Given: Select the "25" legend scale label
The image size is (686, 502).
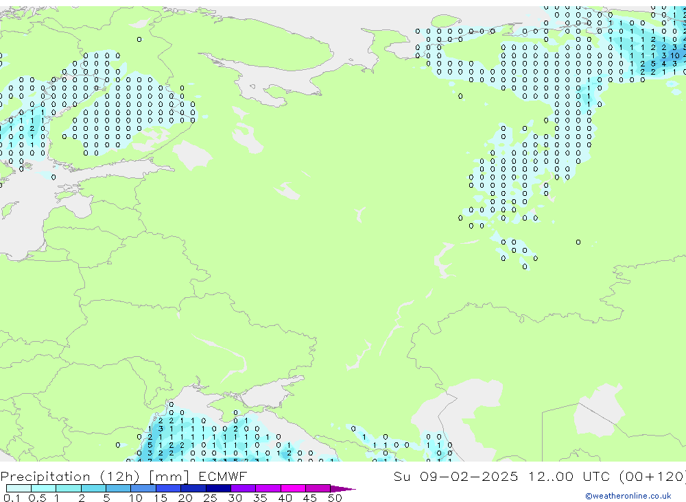Looking at the screenshot, I should point(210,498).
